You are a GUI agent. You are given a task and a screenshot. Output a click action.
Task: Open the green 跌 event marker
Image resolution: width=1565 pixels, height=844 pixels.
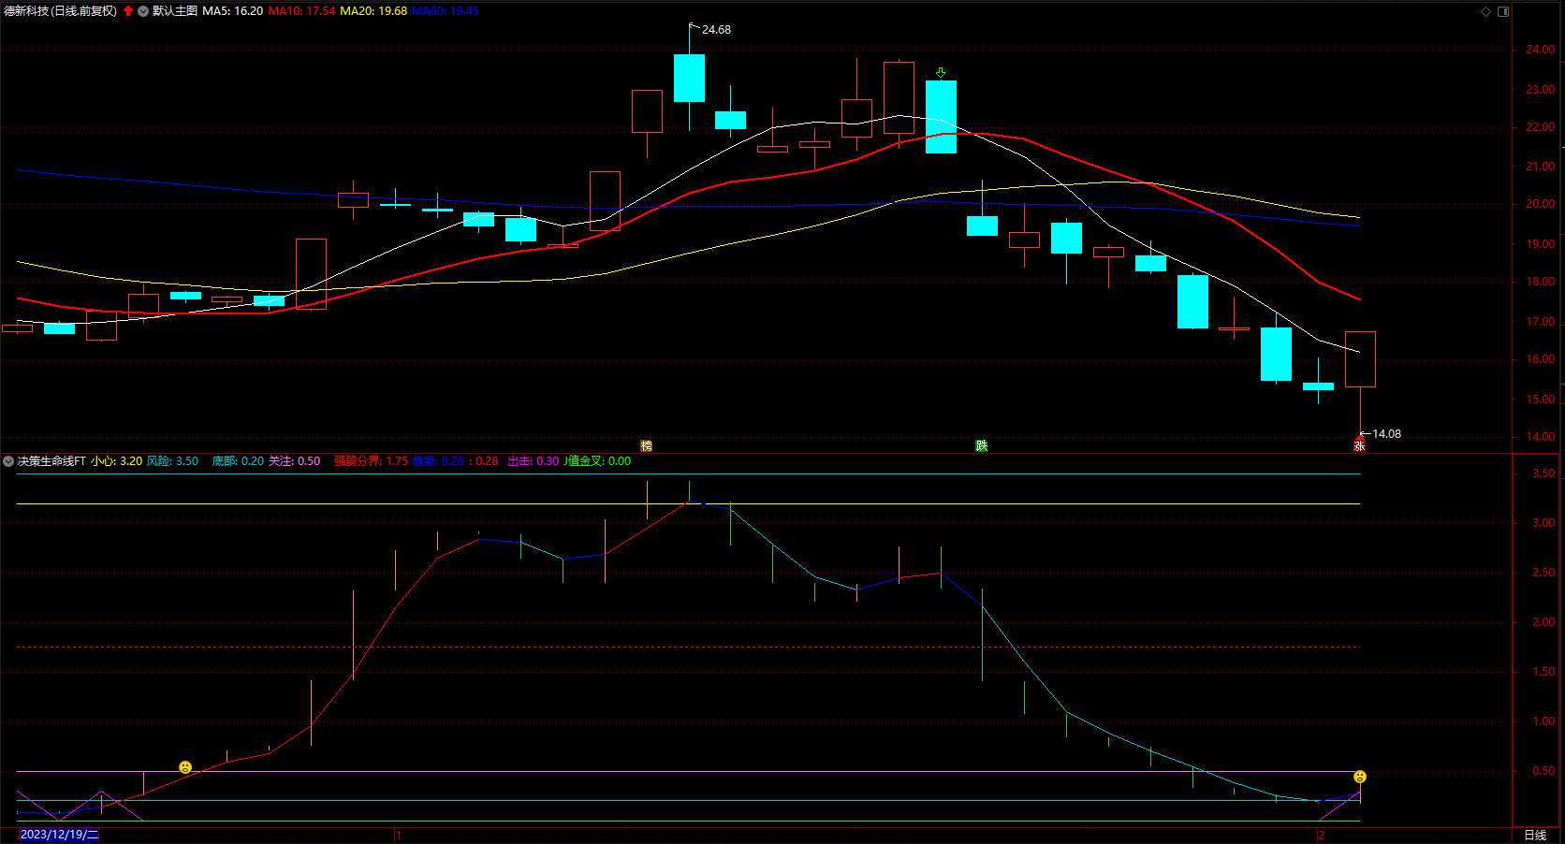point(981,445)
